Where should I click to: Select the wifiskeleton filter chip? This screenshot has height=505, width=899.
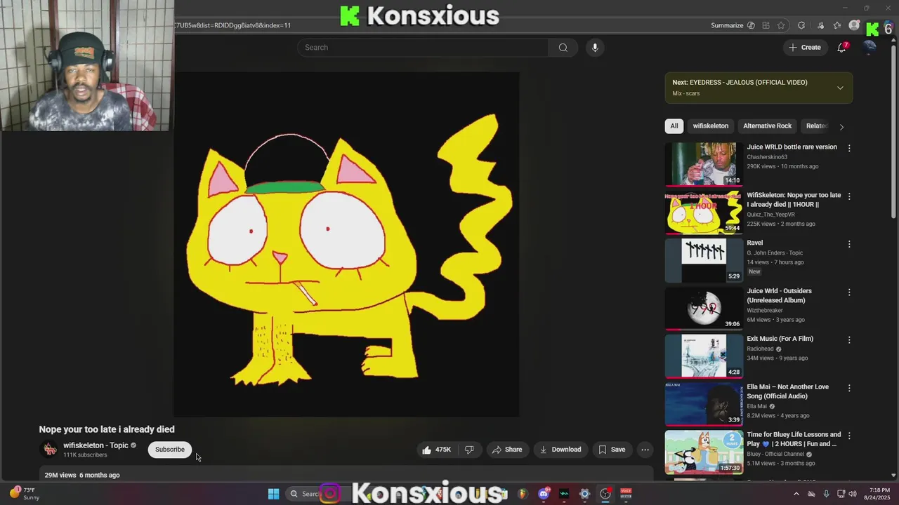pyautogui.click(x=711, y=126)
